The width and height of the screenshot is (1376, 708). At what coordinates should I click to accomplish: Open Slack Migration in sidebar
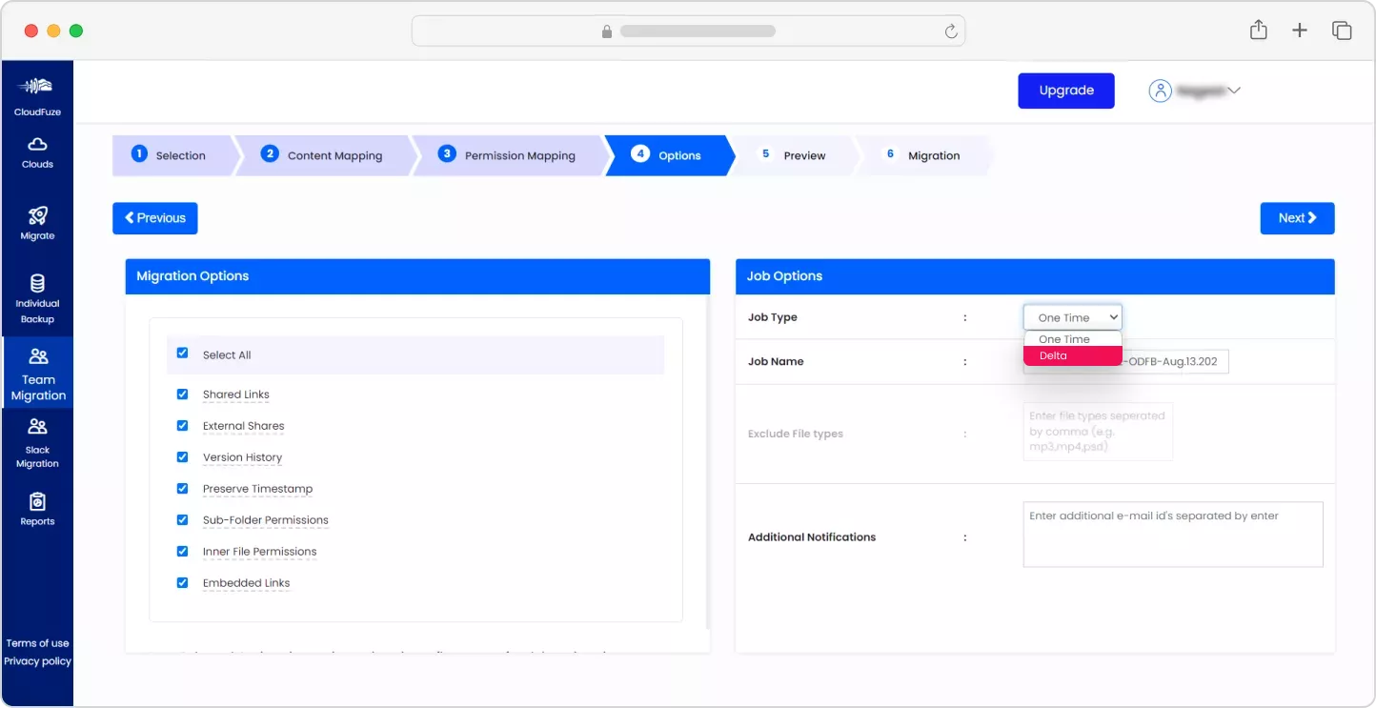37,443
